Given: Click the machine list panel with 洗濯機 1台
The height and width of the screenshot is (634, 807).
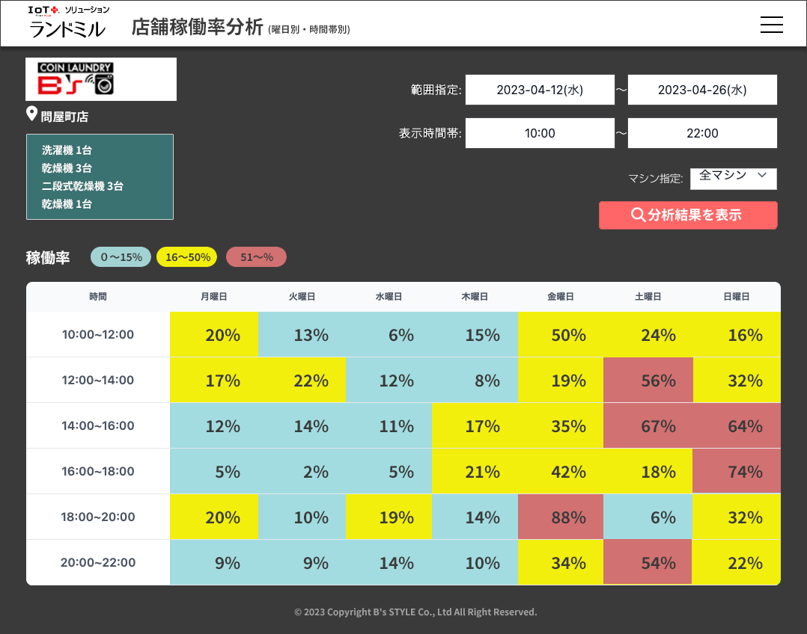Looking at the screenshot, I should pyautogui.click(x=100, y=177).
